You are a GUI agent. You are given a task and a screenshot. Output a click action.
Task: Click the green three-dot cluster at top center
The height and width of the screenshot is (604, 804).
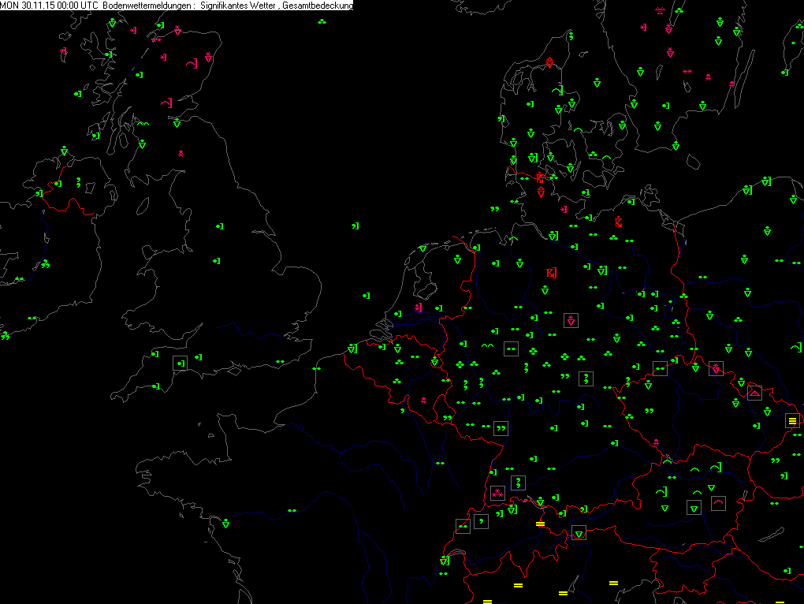click(322, 21)
